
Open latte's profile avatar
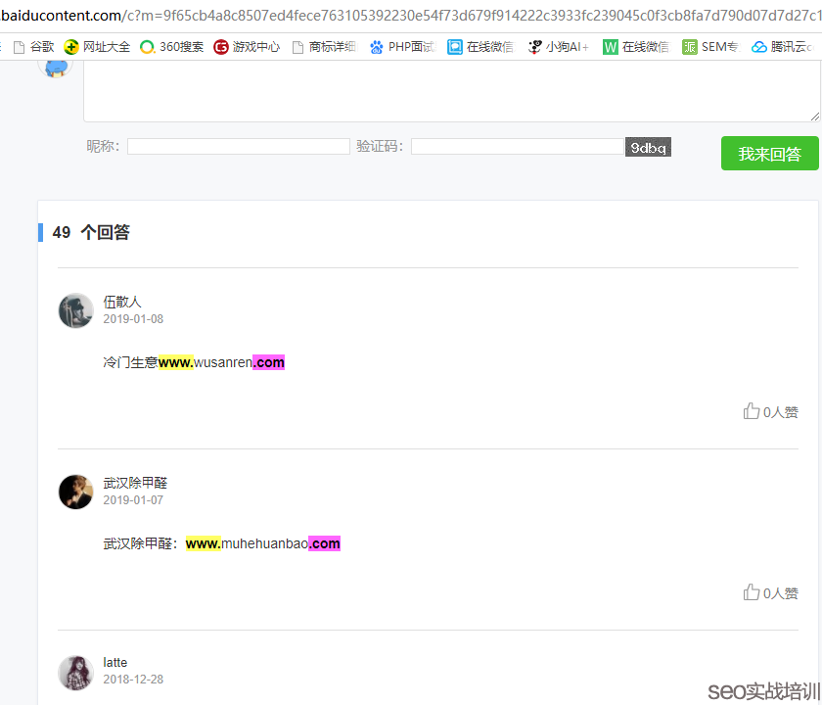(75, 673)
